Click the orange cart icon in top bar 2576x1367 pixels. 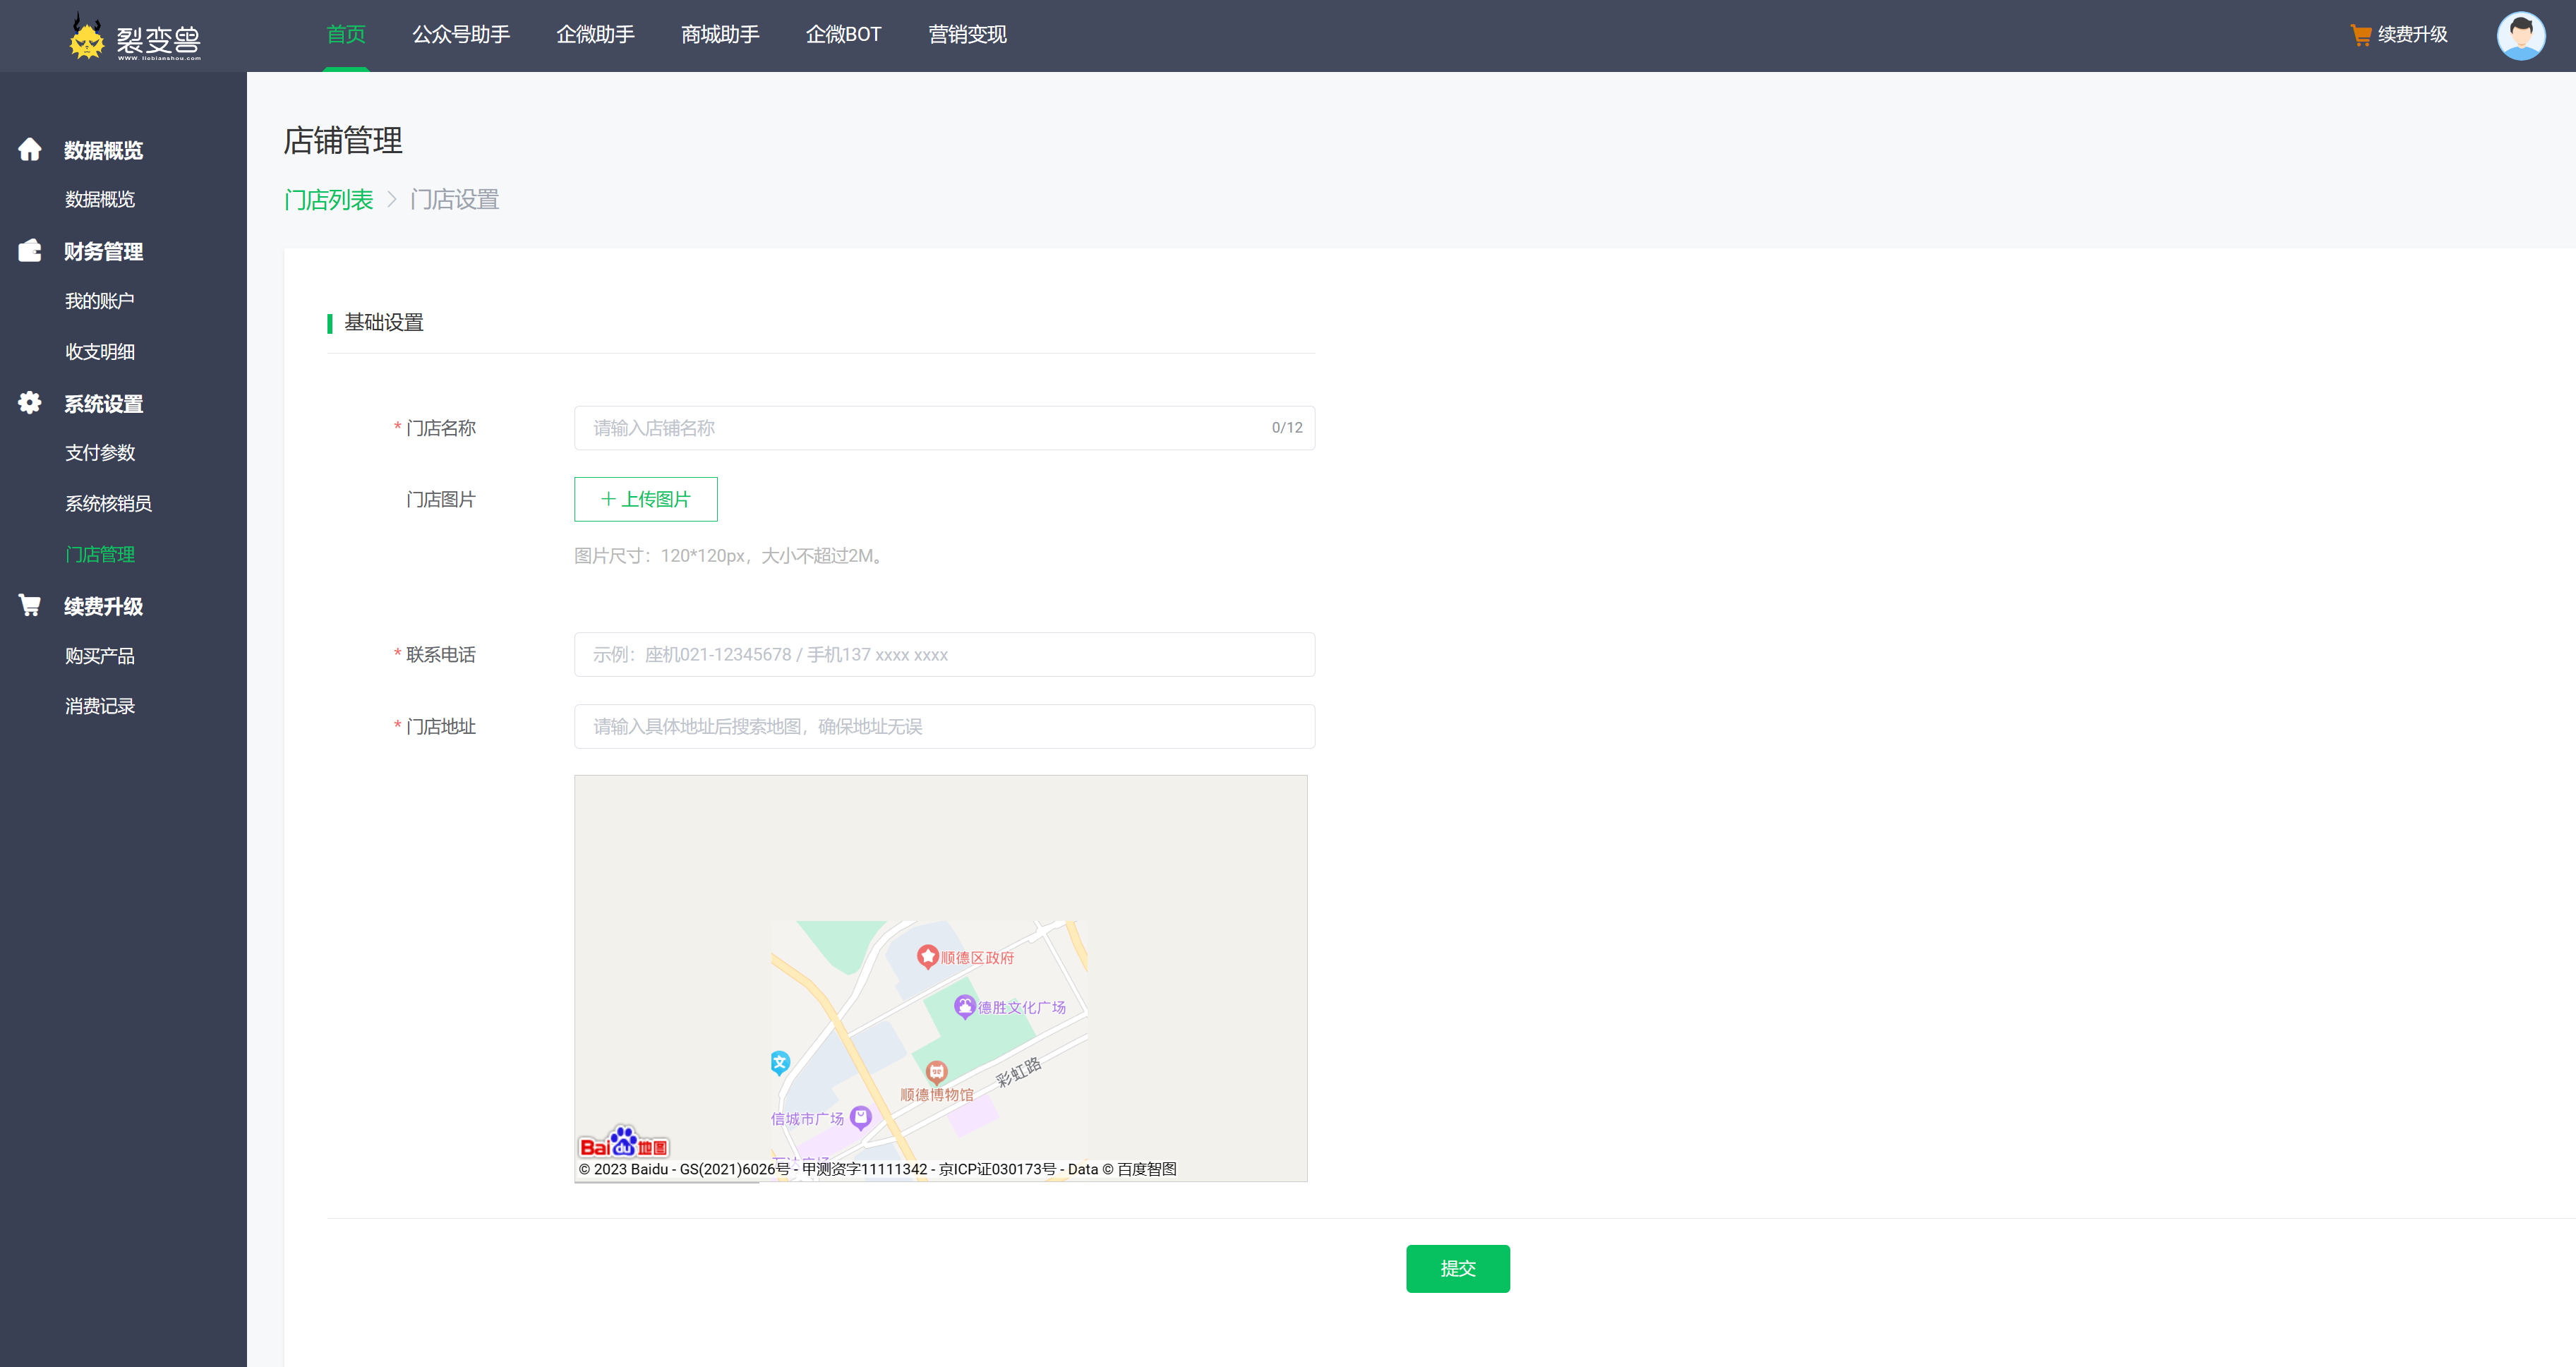point(2361,35)
